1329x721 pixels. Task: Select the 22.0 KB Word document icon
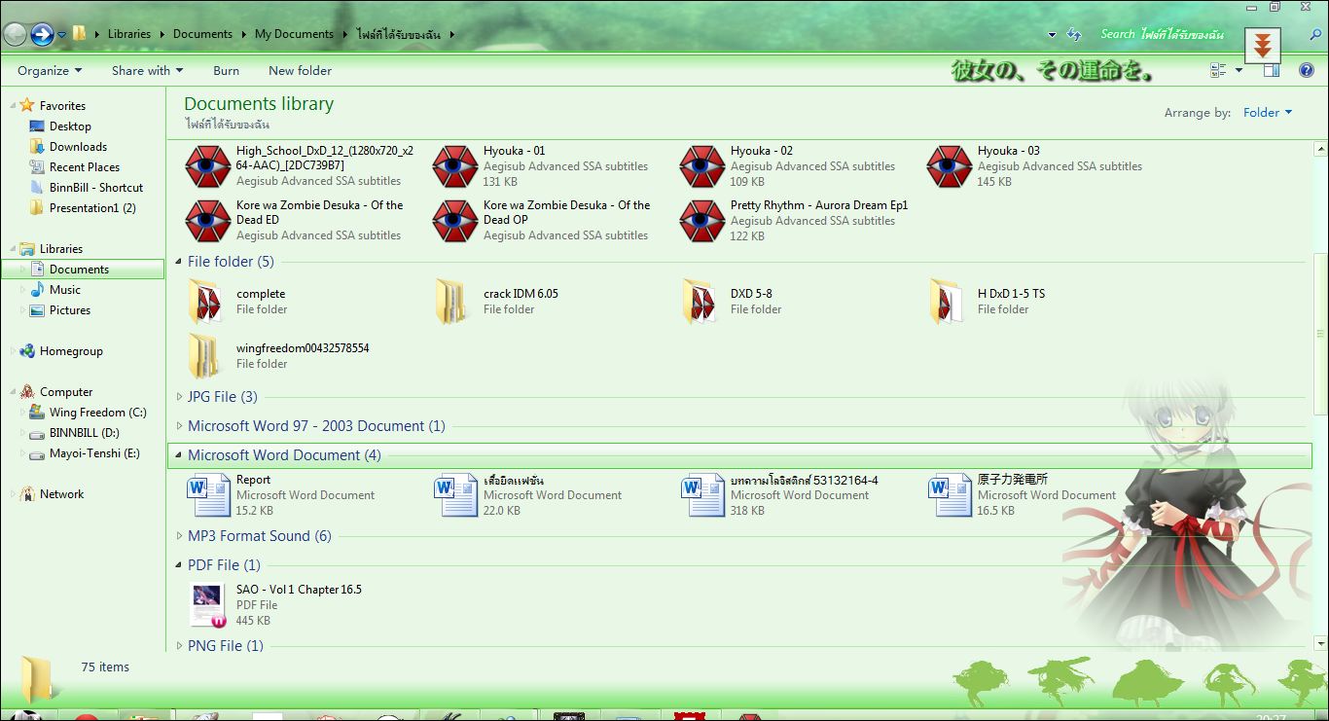(455, 494)
